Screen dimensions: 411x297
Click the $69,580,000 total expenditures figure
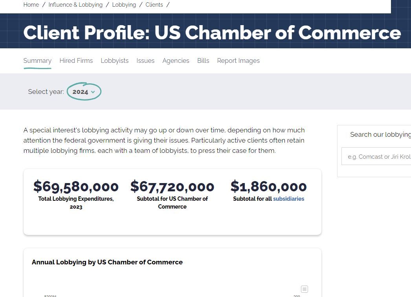[x=76, y=187]
